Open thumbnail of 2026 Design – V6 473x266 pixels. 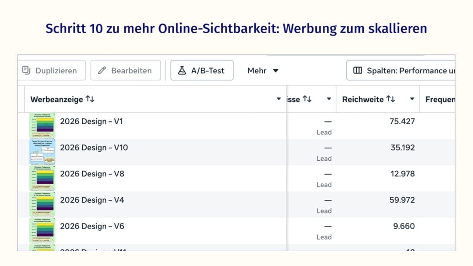42,231
